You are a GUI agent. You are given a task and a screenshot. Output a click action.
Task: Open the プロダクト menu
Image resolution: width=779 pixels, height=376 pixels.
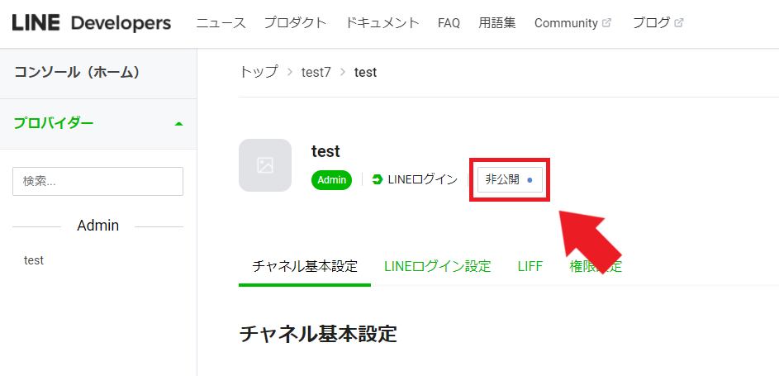295,23
